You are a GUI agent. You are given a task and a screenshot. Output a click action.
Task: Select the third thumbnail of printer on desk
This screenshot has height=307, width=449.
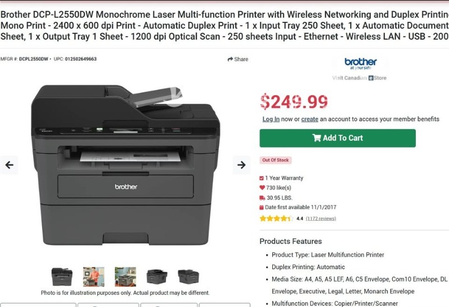125,277
